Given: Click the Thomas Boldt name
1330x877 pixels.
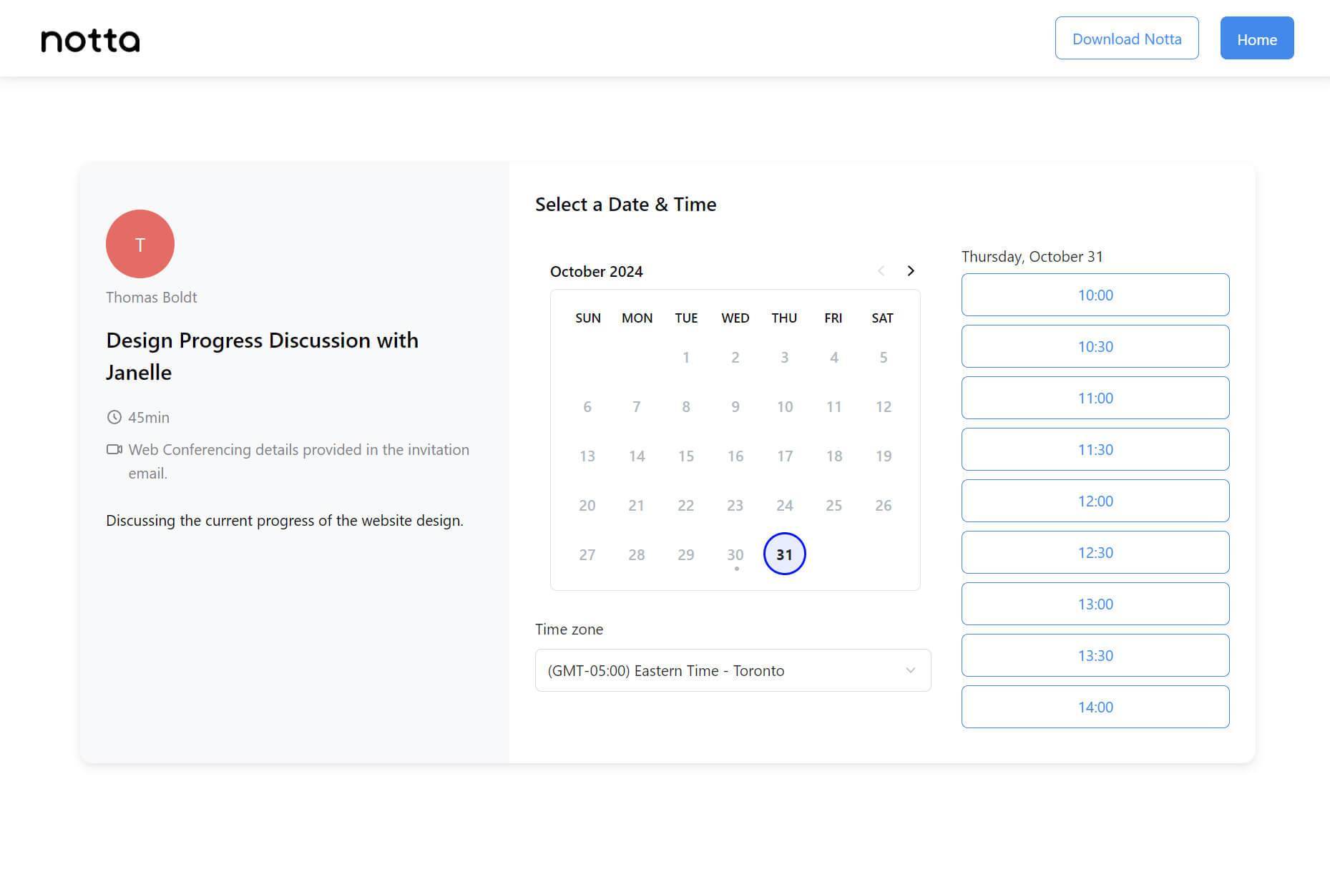Looking at the screenshot, I should [152, 297].
